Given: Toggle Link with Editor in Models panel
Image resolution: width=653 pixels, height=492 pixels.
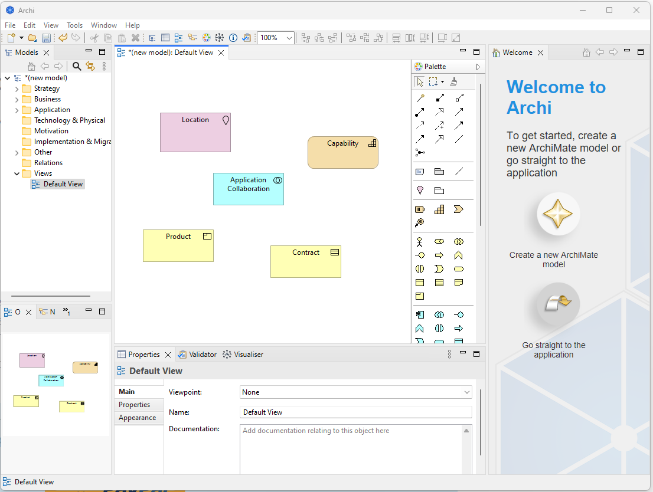Looking at the screenshot, I should [90, 66].
